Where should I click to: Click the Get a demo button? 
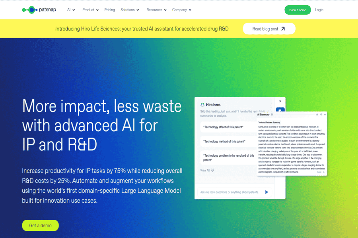[x=40, y=225]
